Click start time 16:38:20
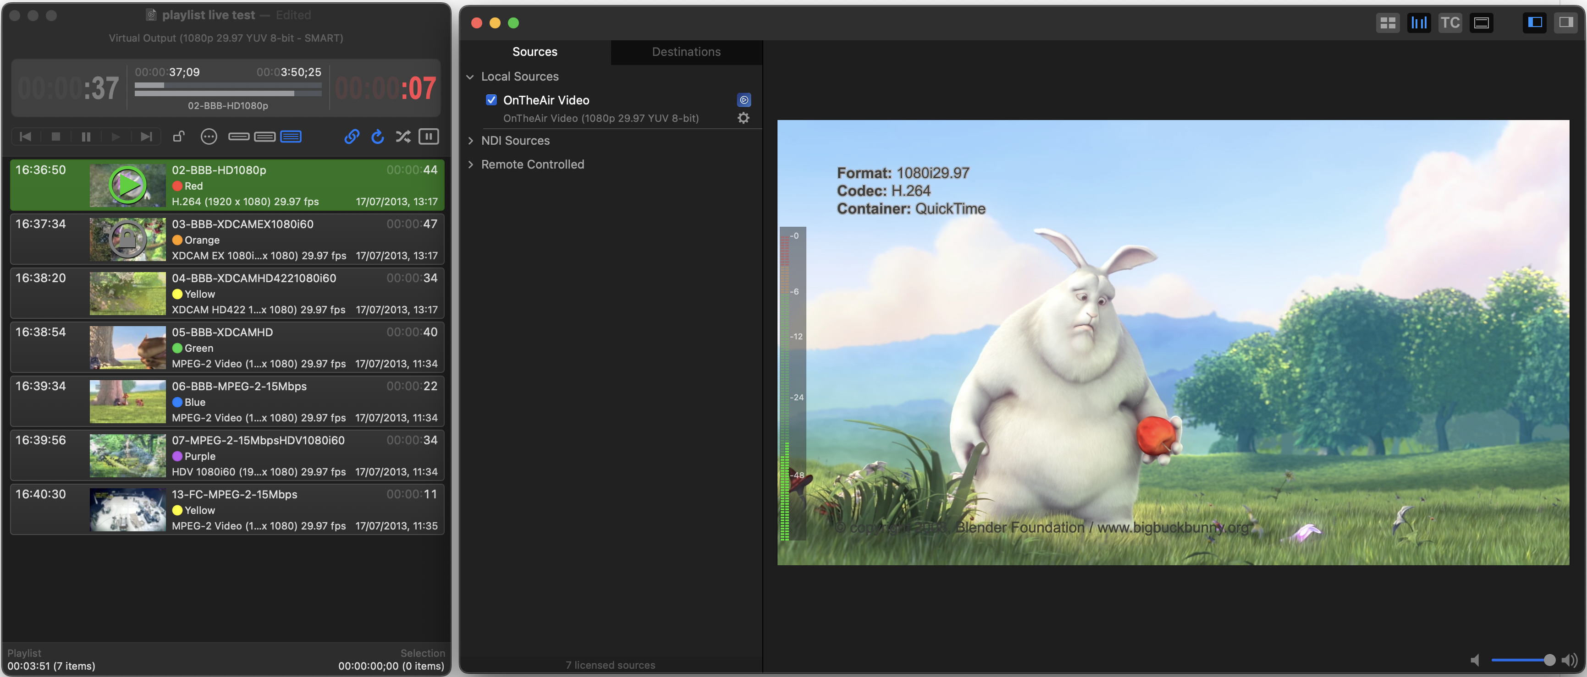 point(41,278)
